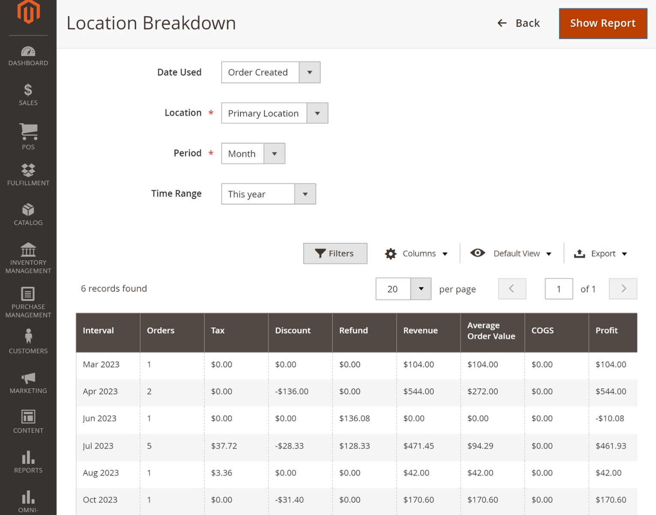The width and height of the screenshot is (656, 515).
Task: Open the Period dropdown showing Month
Action: [275, 153]
